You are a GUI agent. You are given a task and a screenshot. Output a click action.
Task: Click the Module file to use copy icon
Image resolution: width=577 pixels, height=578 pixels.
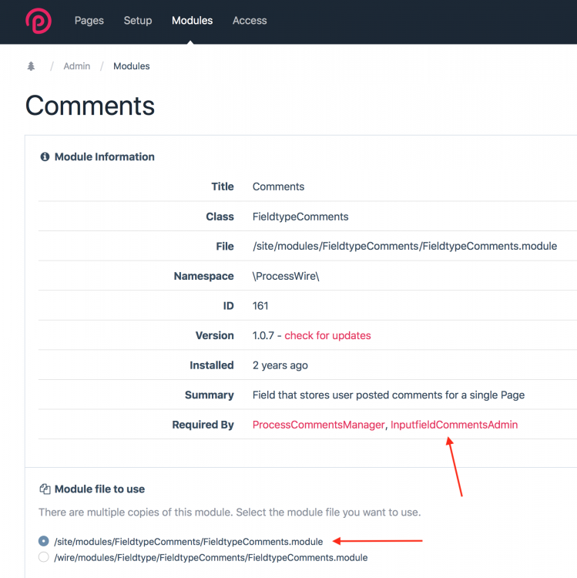point(45,489)
